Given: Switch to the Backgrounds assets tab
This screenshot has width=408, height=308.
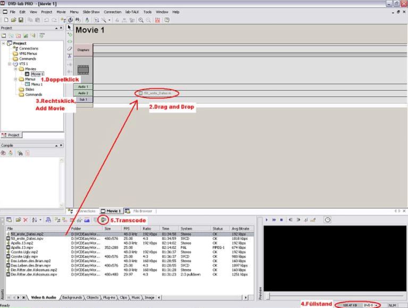Looking at the screenshot, I should [71, 296].
